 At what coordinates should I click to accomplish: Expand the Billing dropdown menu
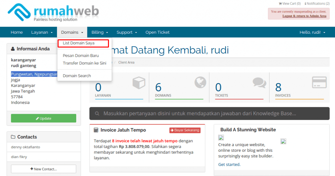click(100, 32)
